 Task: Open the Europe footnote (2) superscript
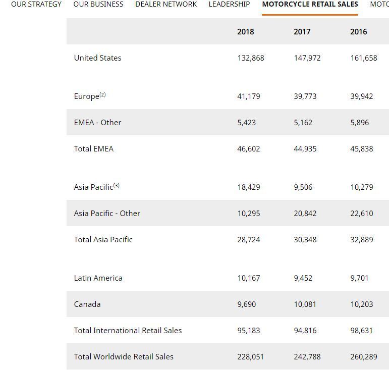[x=103, y=94]
